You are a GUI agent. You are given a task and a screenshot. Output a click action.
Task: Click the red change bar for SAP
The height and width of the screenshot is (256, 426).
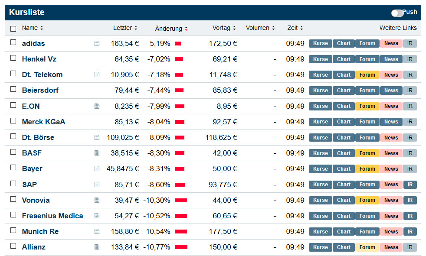tap(180, 185)
